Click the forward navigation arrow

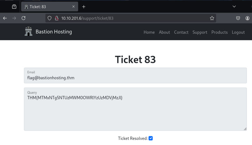click(x=14, y=18)
